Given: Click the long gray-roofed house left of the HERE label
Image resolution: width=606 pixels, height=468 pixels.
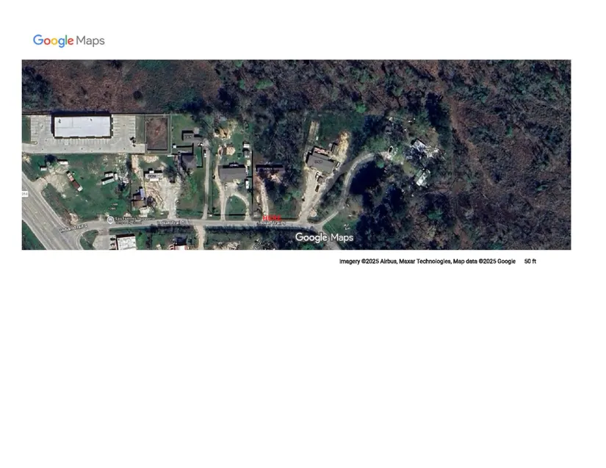Looking at the screenshot, I should [x=233, y=173].
